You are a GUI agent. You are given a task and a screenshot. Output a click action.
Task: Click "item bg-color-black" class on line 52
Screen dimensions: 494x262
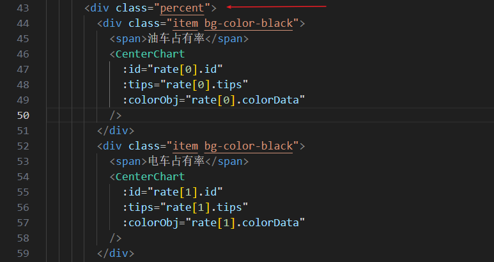(233, 146)
